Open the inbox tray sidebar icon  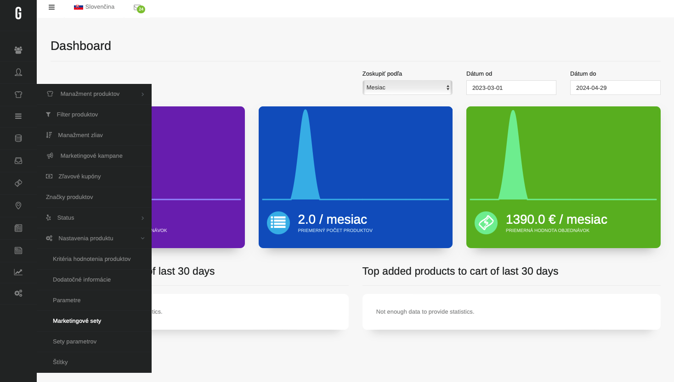tap(18, 161)
